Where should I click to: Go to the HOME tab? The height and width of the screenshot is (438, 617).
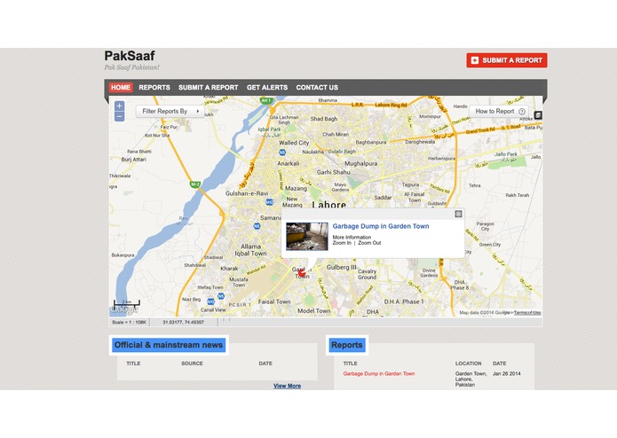coord(121,87)
